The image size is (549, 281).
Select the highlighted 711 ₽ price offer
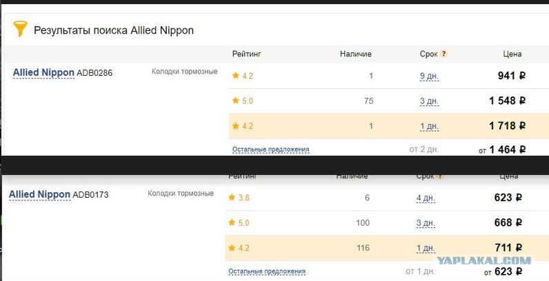coord(508,248)
